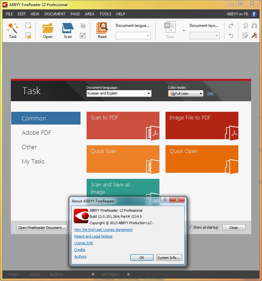Select the Other task category

[29, 147]
